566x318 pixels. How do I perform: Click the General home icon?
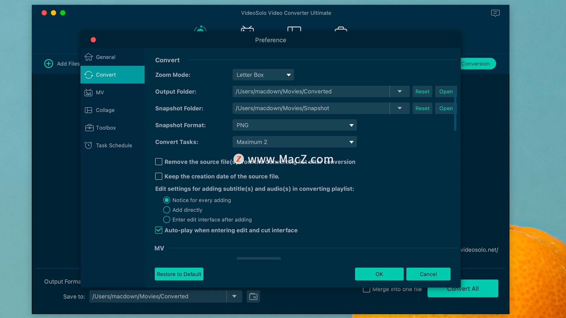coord(88,57)
